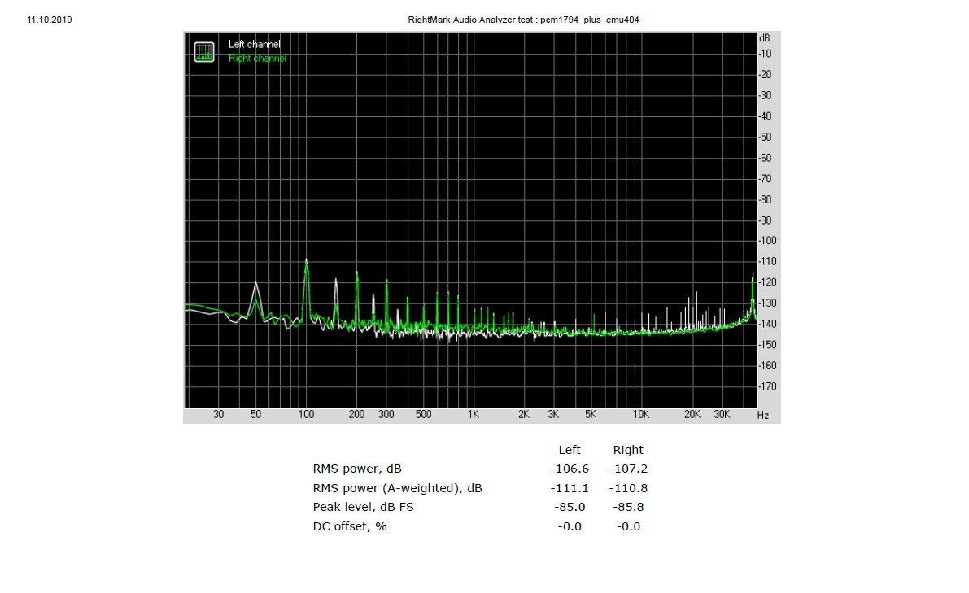
Task: Click the -50 dB axis tick label
Action: click(x=765, y=137)
